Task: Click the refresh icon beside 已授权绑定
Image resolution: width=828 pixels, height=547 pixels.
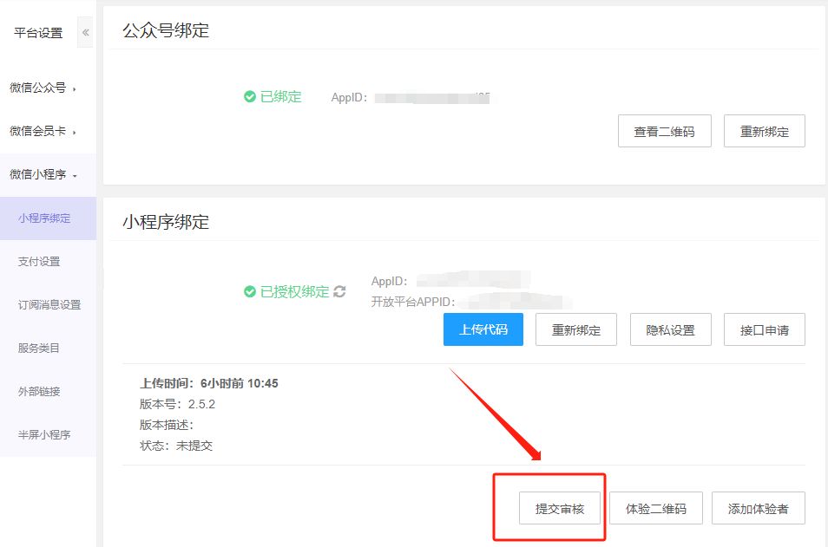Action: 339,292
